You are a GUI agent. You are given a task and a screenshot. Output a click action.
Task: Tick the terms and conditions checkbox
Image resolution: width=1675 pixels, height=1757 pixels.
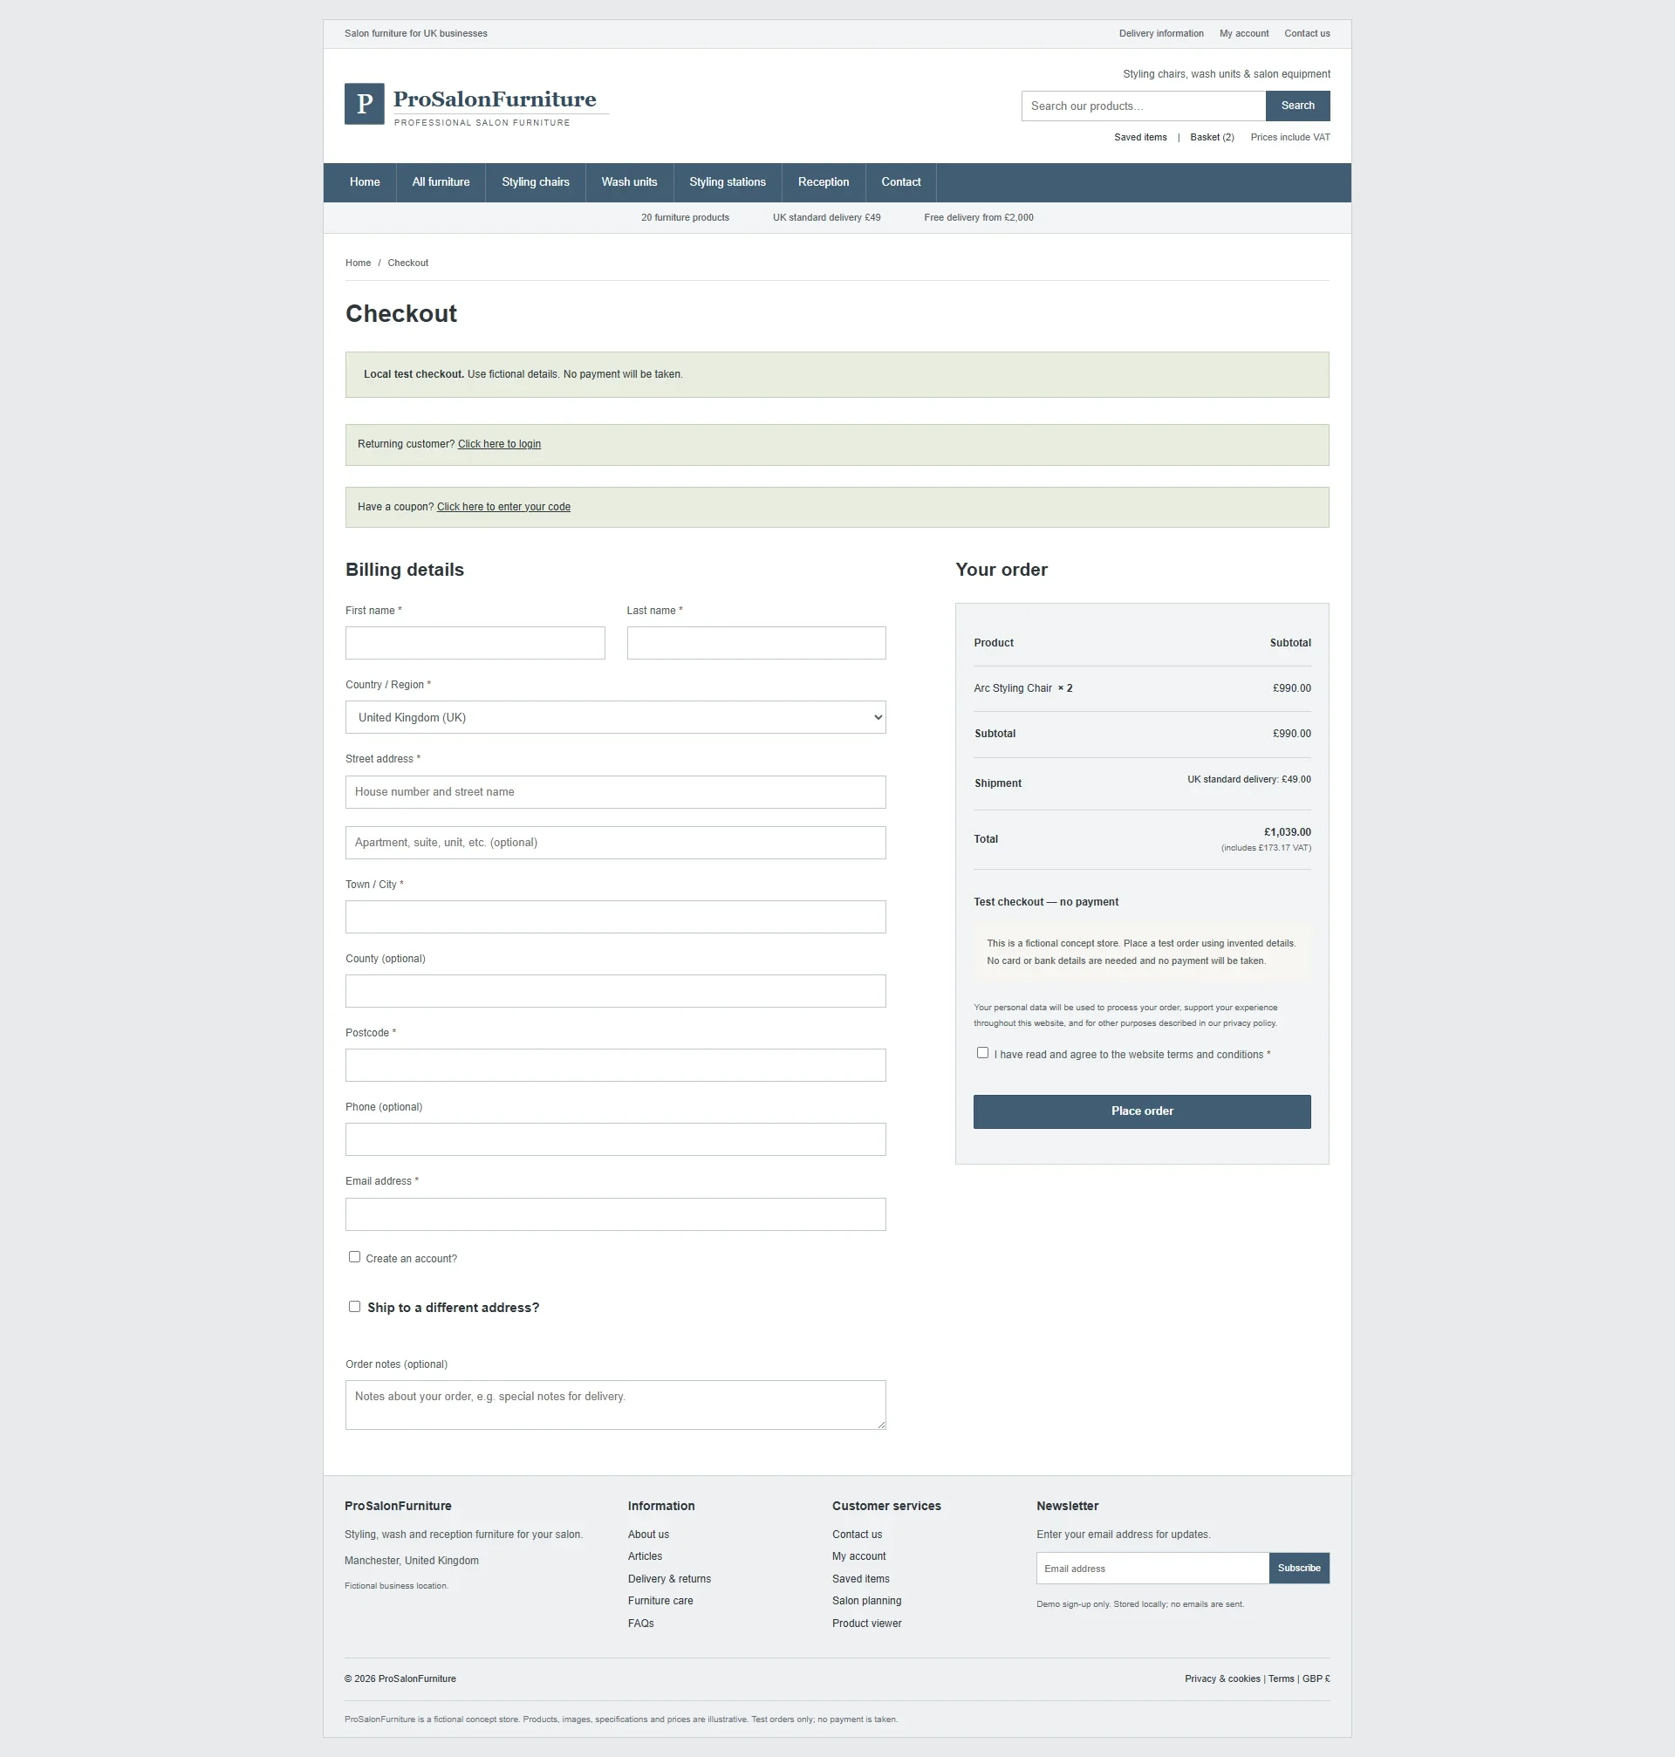[982, 1053]
